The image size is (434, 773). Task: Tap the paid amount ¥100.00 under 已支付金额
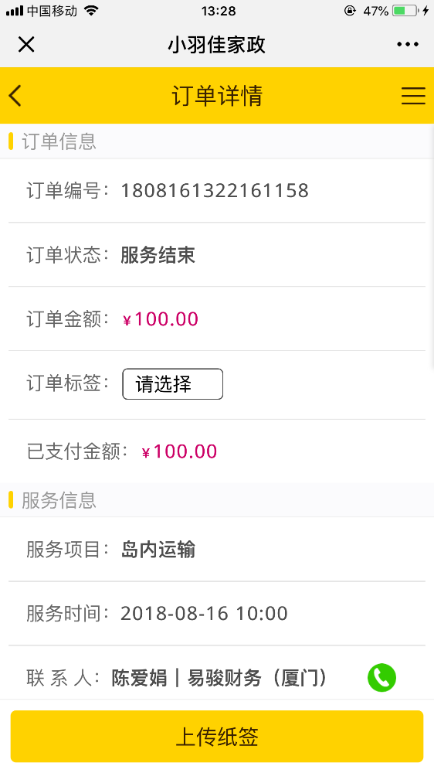point(179,451)
